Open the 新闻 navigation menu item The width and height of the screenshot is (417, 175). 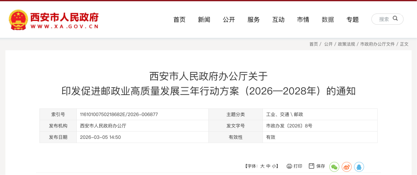(x=204, y=20)
